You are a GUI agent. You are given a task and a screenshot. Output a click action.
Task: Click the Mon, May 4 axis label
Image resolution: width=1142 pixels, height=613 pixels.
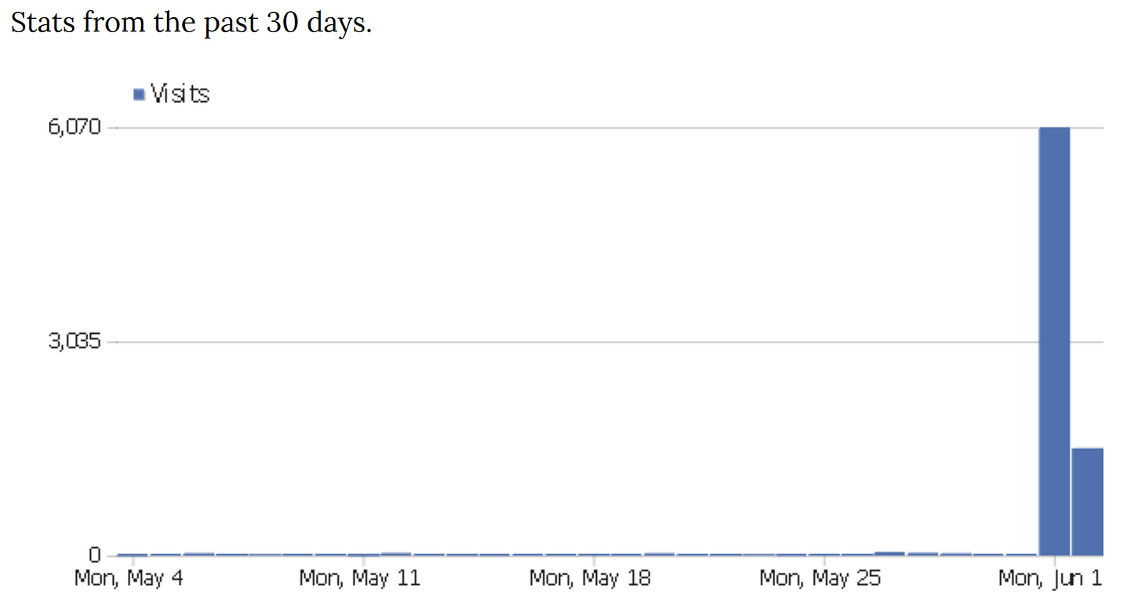pyautogui.click(x=129, y=579)
